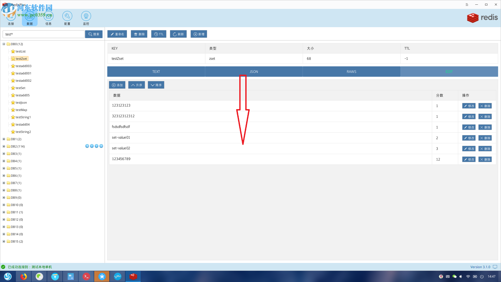The height and width of the screenshot is (282, 501).
Task: Click the 连接 connection icon
Action: [x=11, y=16]
